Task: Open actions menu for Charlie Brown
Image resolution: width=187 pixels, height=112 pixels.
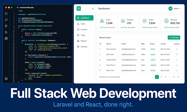Action: pos(177,60)
